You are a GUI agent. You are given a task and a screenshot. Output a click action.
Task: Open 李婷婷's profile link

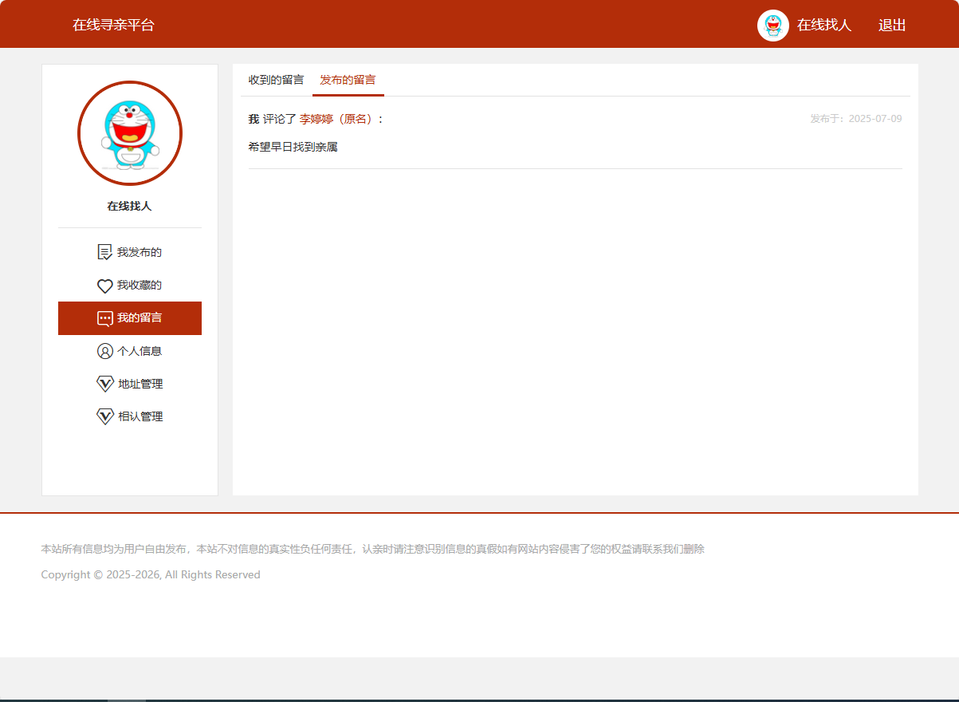tap(316, 118)
